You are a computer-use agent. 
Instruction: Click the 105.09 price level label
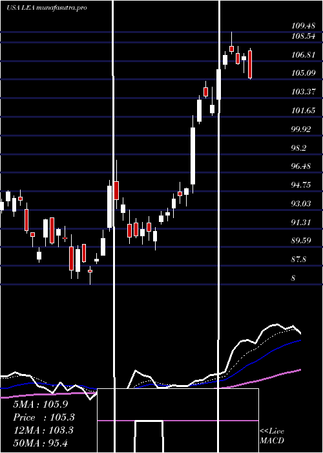coord(303,73)
